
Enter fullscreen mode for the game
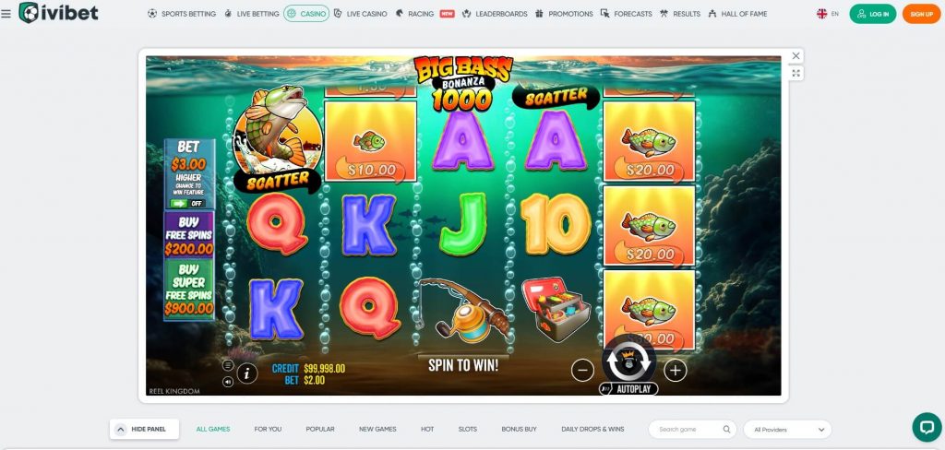click(x=796, y=73)
